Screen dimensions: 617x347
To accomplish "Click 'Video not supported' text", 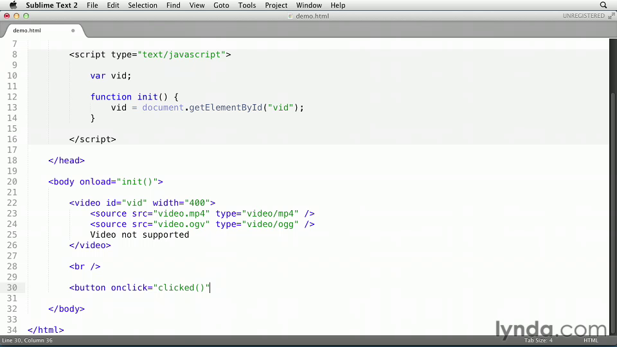I will [x=139, y=235].
